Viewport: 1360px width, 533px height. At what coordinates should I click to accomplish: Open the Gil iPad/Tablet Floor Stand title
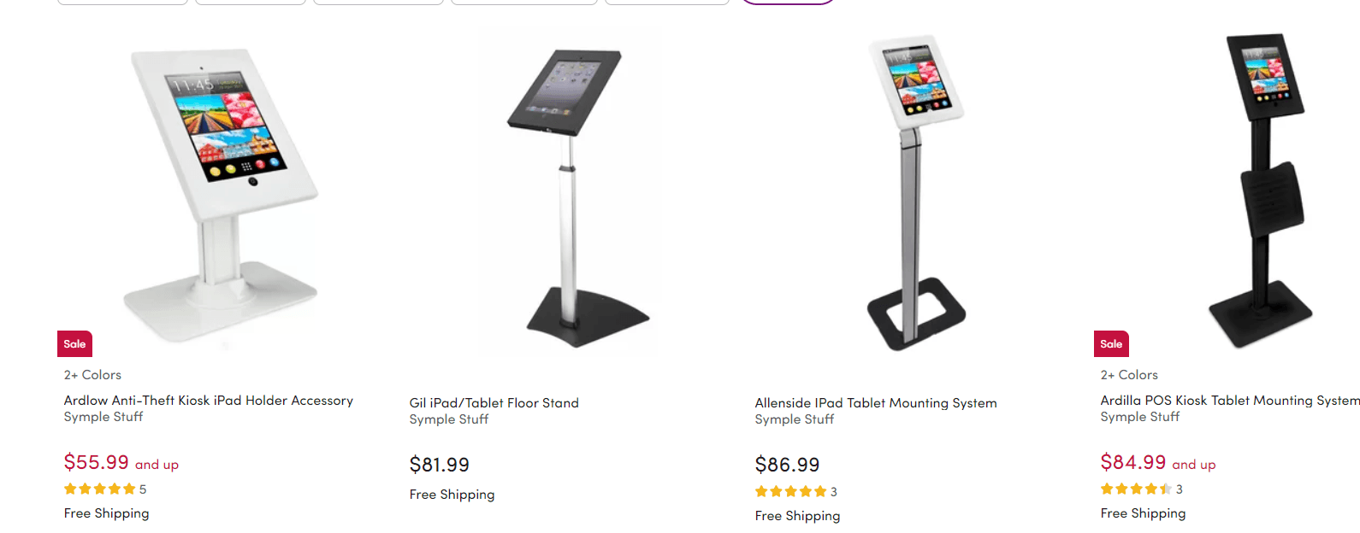point(494,403)
